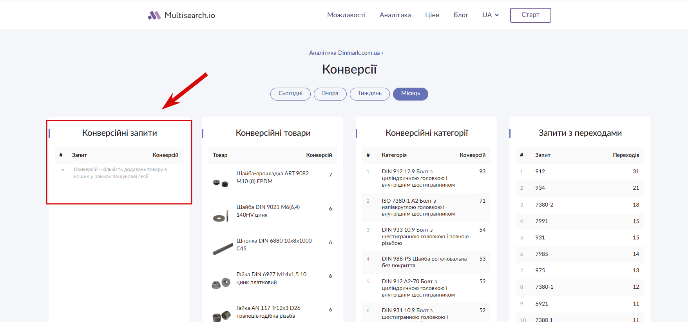
Task: Open the Гайка AN 117 Tr12x3 thumbnail
Action: (x=221, y=315)
